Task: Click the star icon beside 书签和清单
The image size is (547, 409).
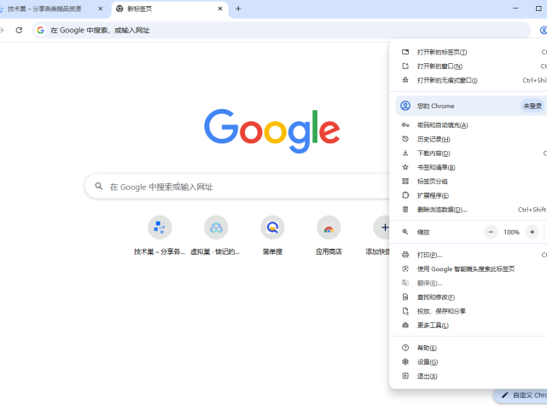Action: click(405, 167)
